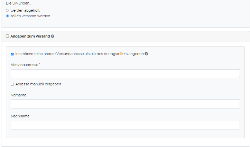Choose the 'sollen versandt werden' radio button

tap(7, 16)
